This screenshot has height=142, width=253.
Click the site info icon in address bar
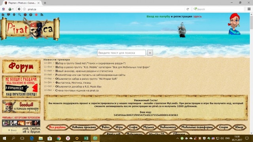tap(25, 9)
